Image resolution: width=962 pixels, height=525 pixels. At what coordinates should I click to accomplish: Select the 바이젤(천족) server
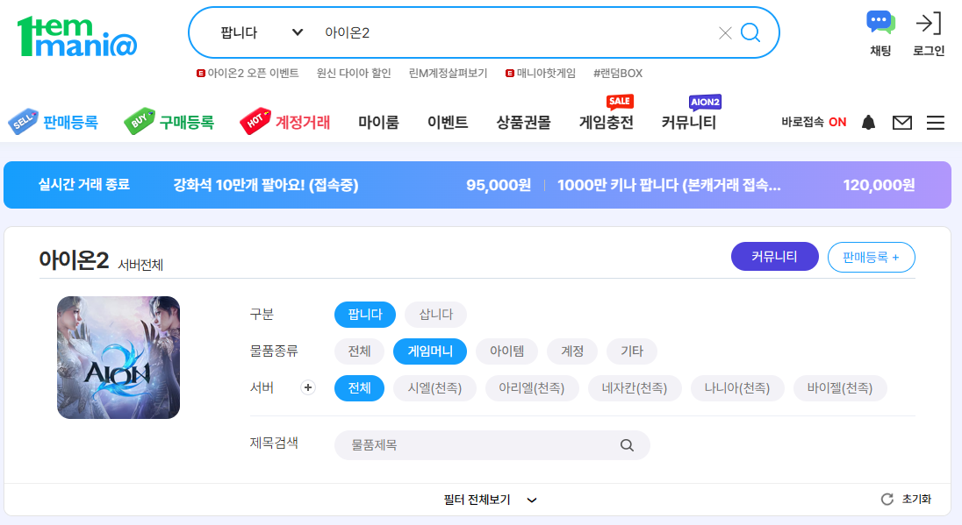tap(840, 387)
